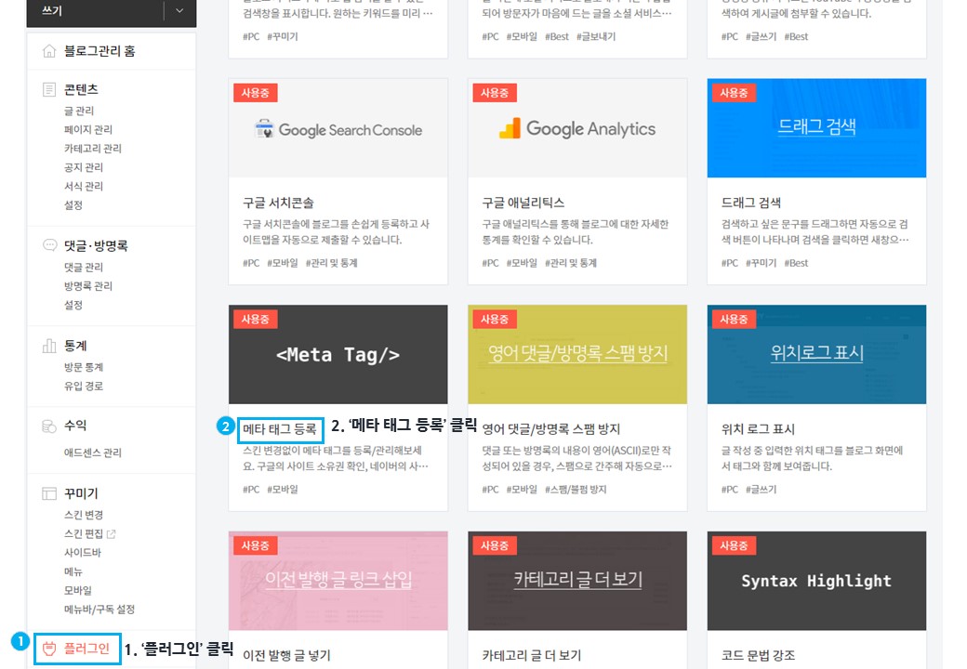Viewport: 967px width, 669px height.
Task: Open 서식 관리 in the sidebar
Action: click(x=84, y=186)
